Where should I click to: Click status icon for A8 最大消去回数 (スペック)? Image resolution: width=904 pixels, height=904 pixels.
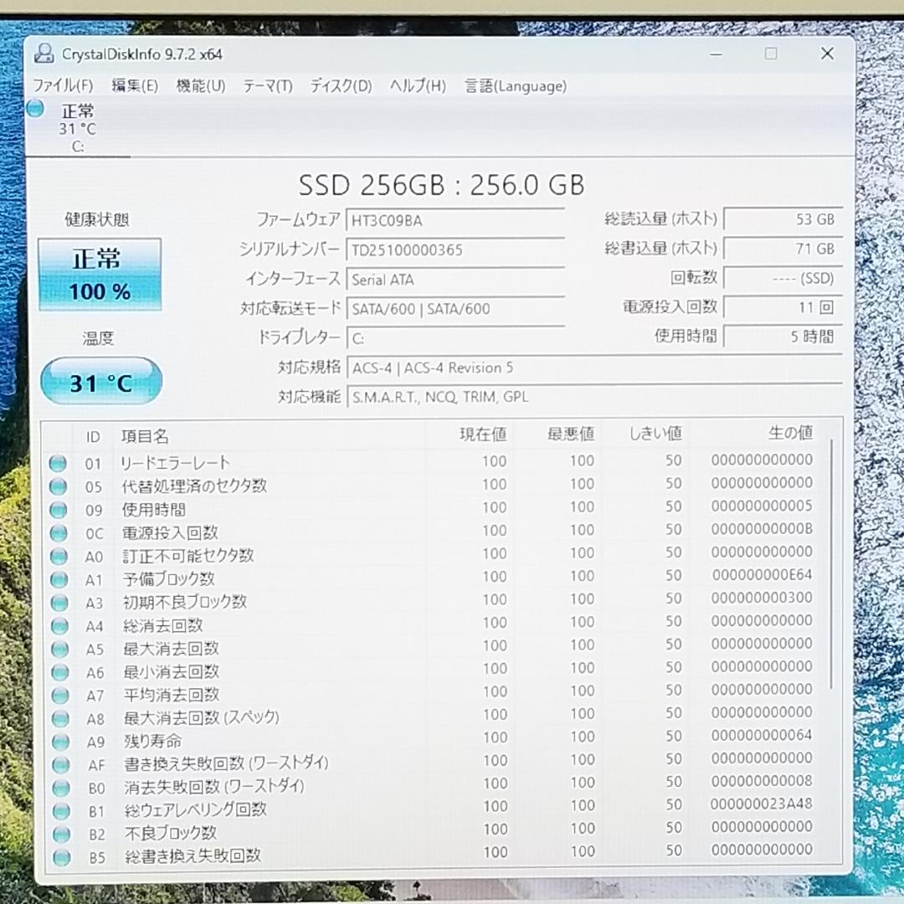[x=60, y=718]
